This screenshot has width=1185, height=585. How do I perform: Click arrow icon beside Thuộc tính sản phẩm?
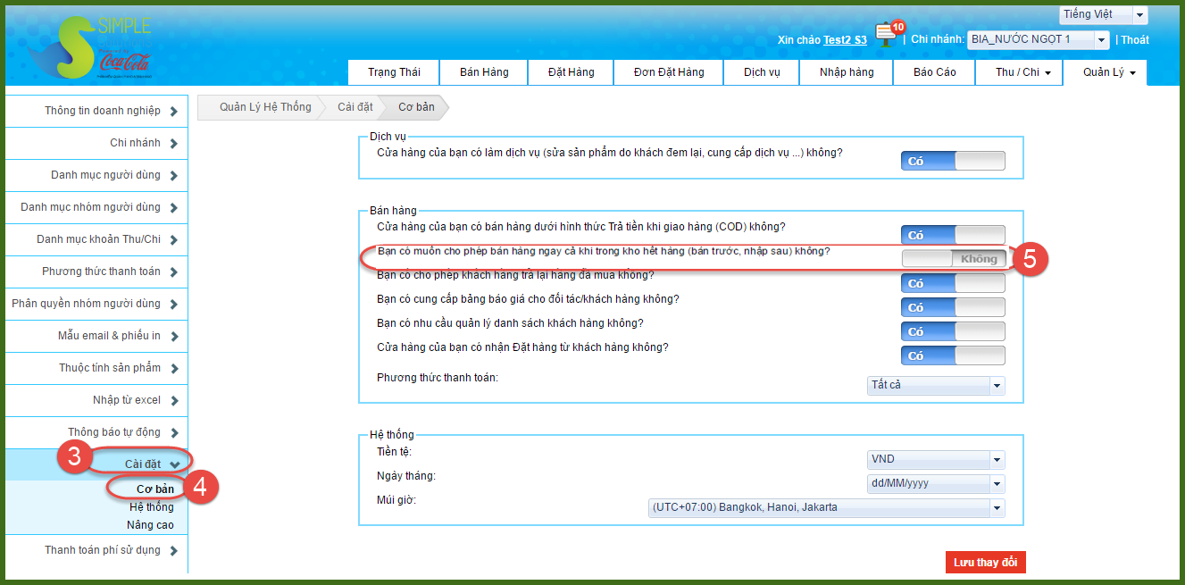pyautogui.click(x=173, y=369)
